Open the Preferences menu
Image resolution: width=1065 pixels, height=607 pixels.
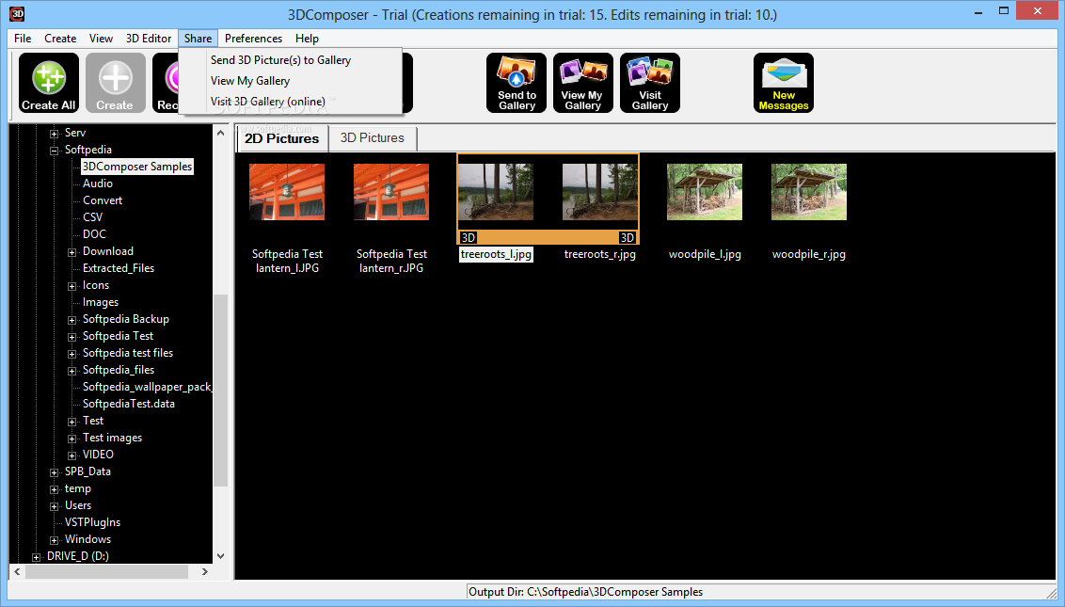point(253,39)
